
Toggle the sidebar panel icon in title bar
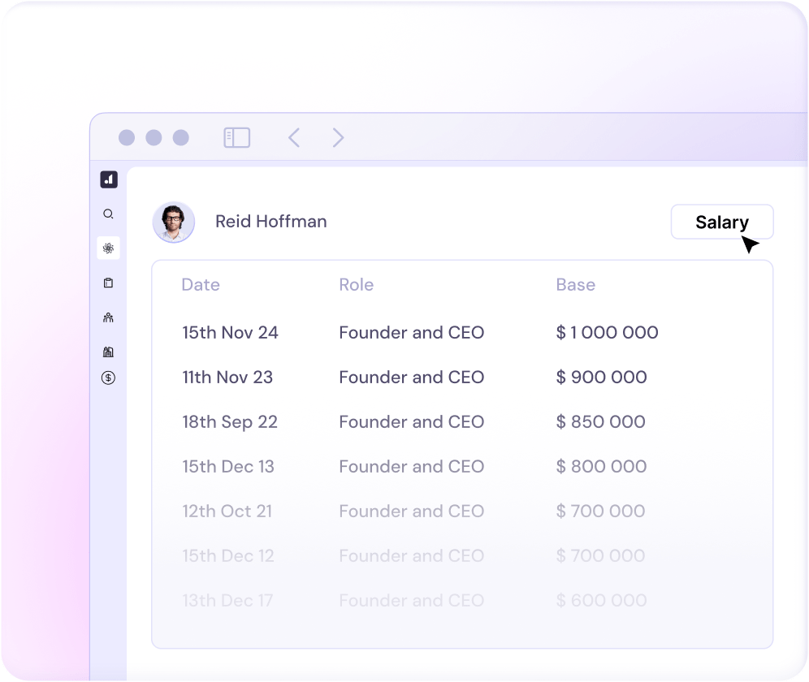click(236, 138)
